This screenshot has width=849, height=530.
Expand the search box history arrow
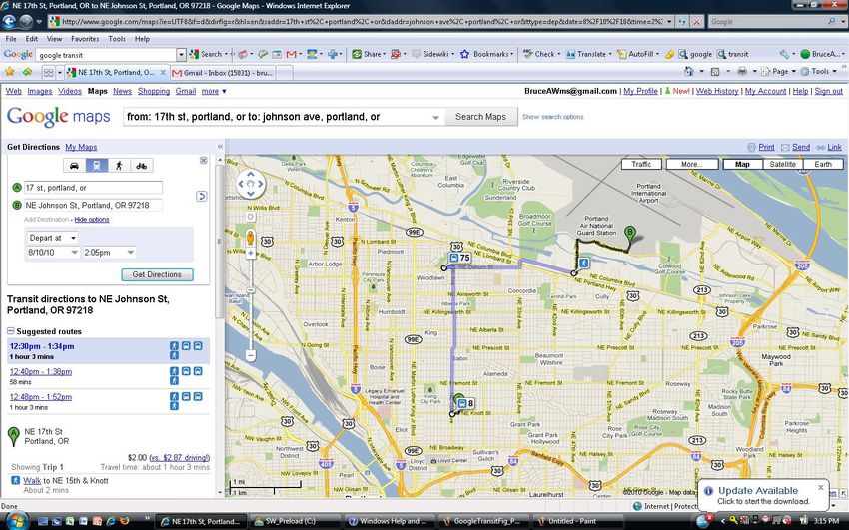click(435, 117)
